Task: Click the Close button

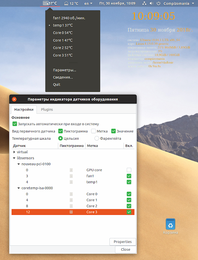Action: click(126, 249)
